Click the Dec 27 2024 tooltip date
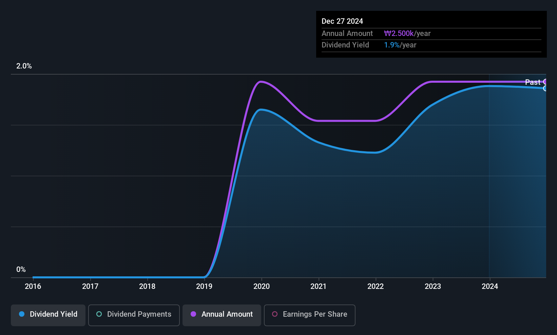 [x=342, y=21]
